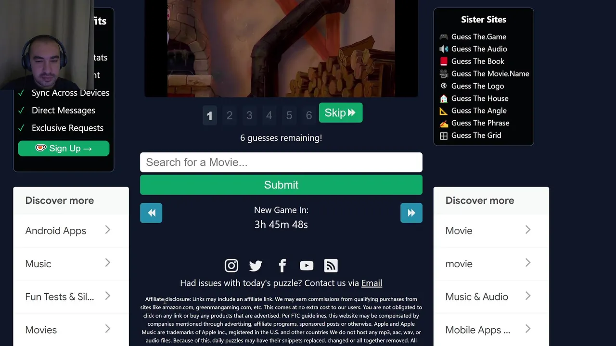This screenshot has height=346, width=616.
Task: Open the Guess The Grid link
Action: point(476,136)
